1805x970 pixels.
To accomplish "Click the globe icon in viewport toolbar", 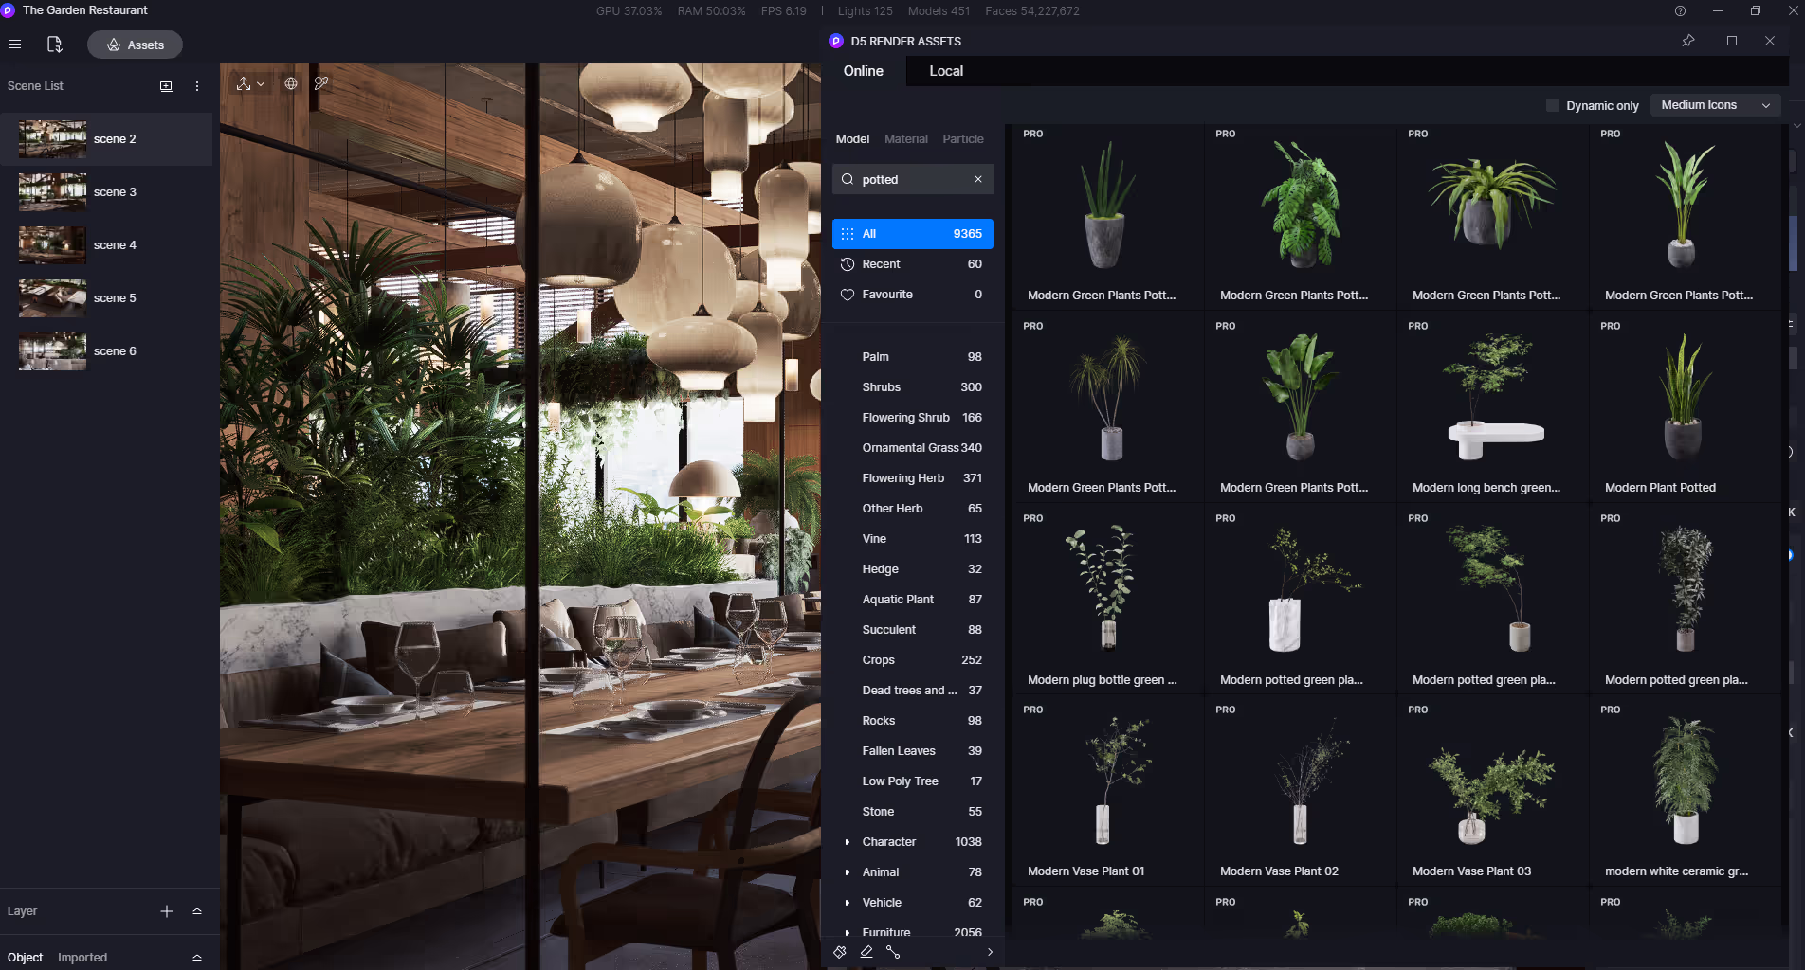I will tap(291, 83).
